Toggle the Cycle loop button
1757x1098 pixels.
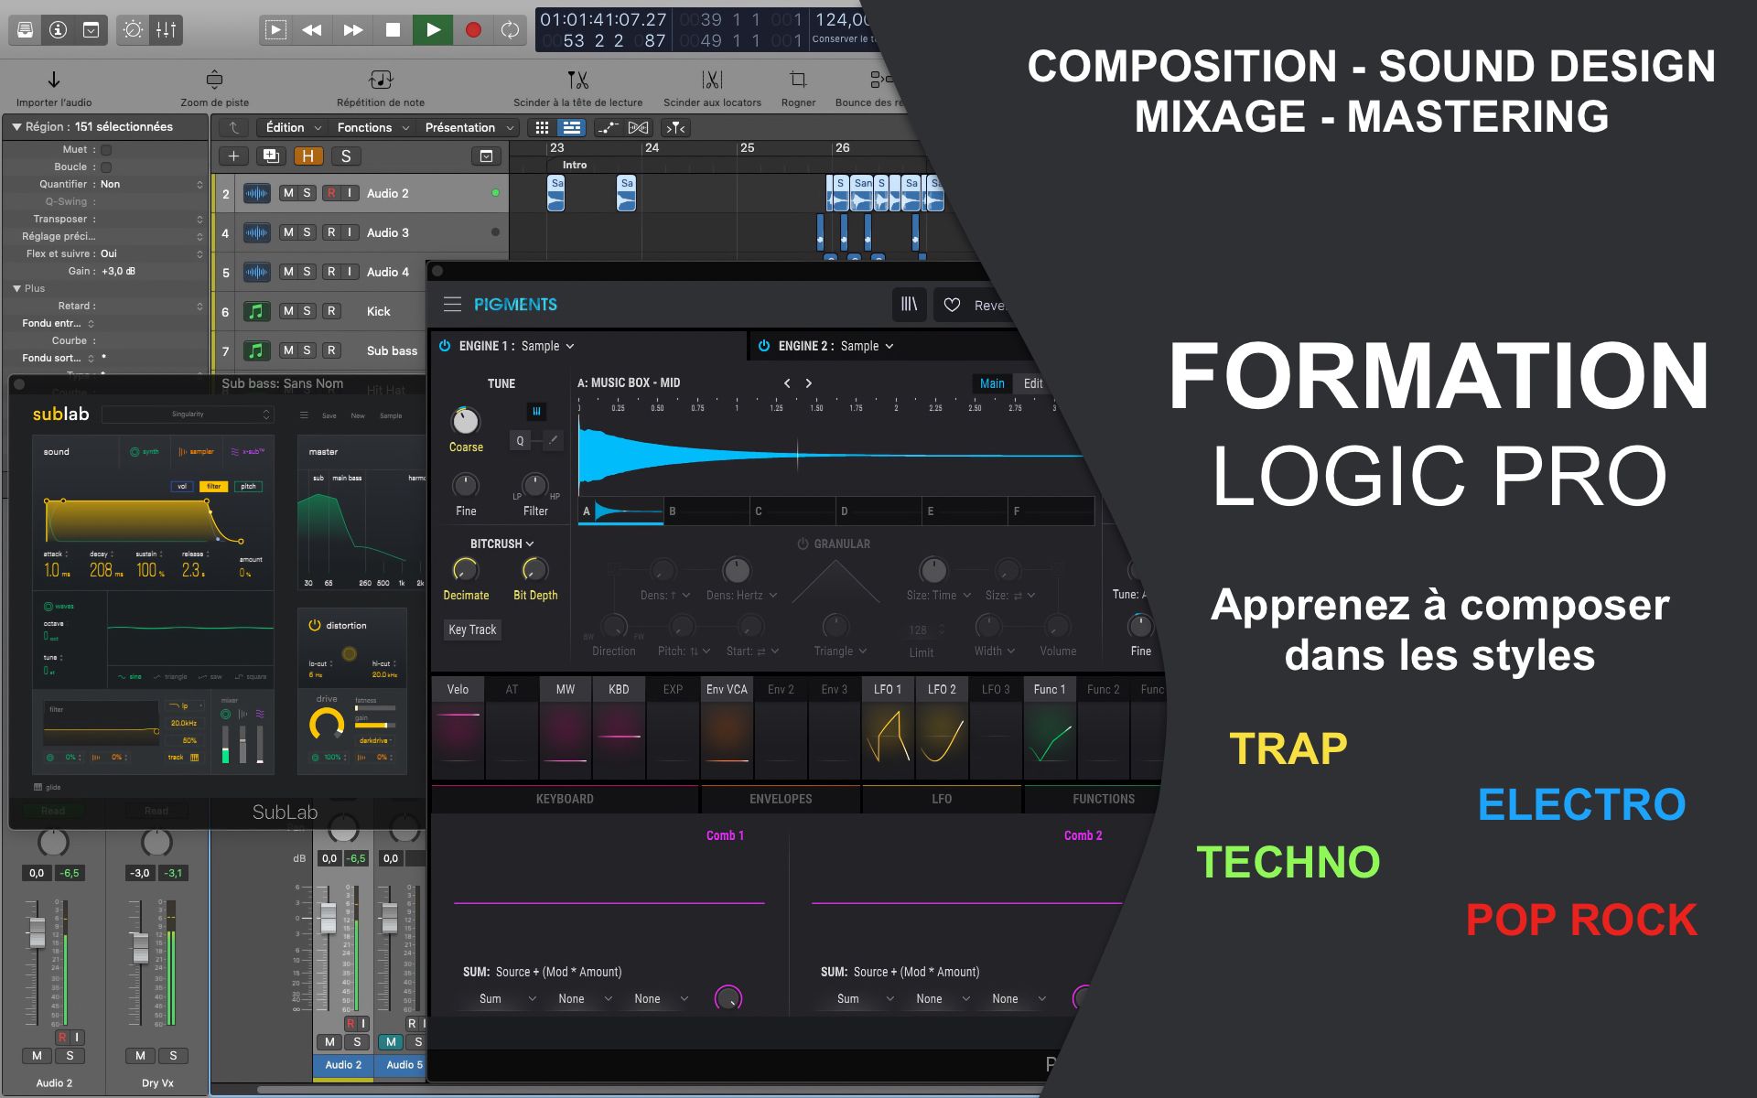click(x=510, y=30)
